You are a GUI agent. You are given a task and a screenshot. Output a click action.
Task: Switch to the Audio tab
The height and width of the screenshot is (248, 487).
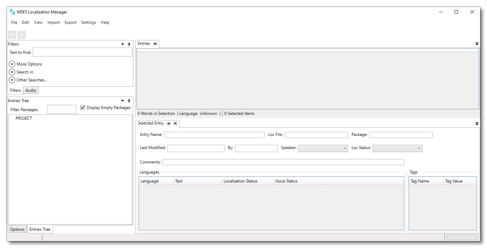pos(30,90)
